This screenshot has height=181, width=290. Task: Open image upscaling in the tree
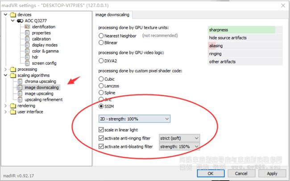pyautogui.click(x=39, y=94)
